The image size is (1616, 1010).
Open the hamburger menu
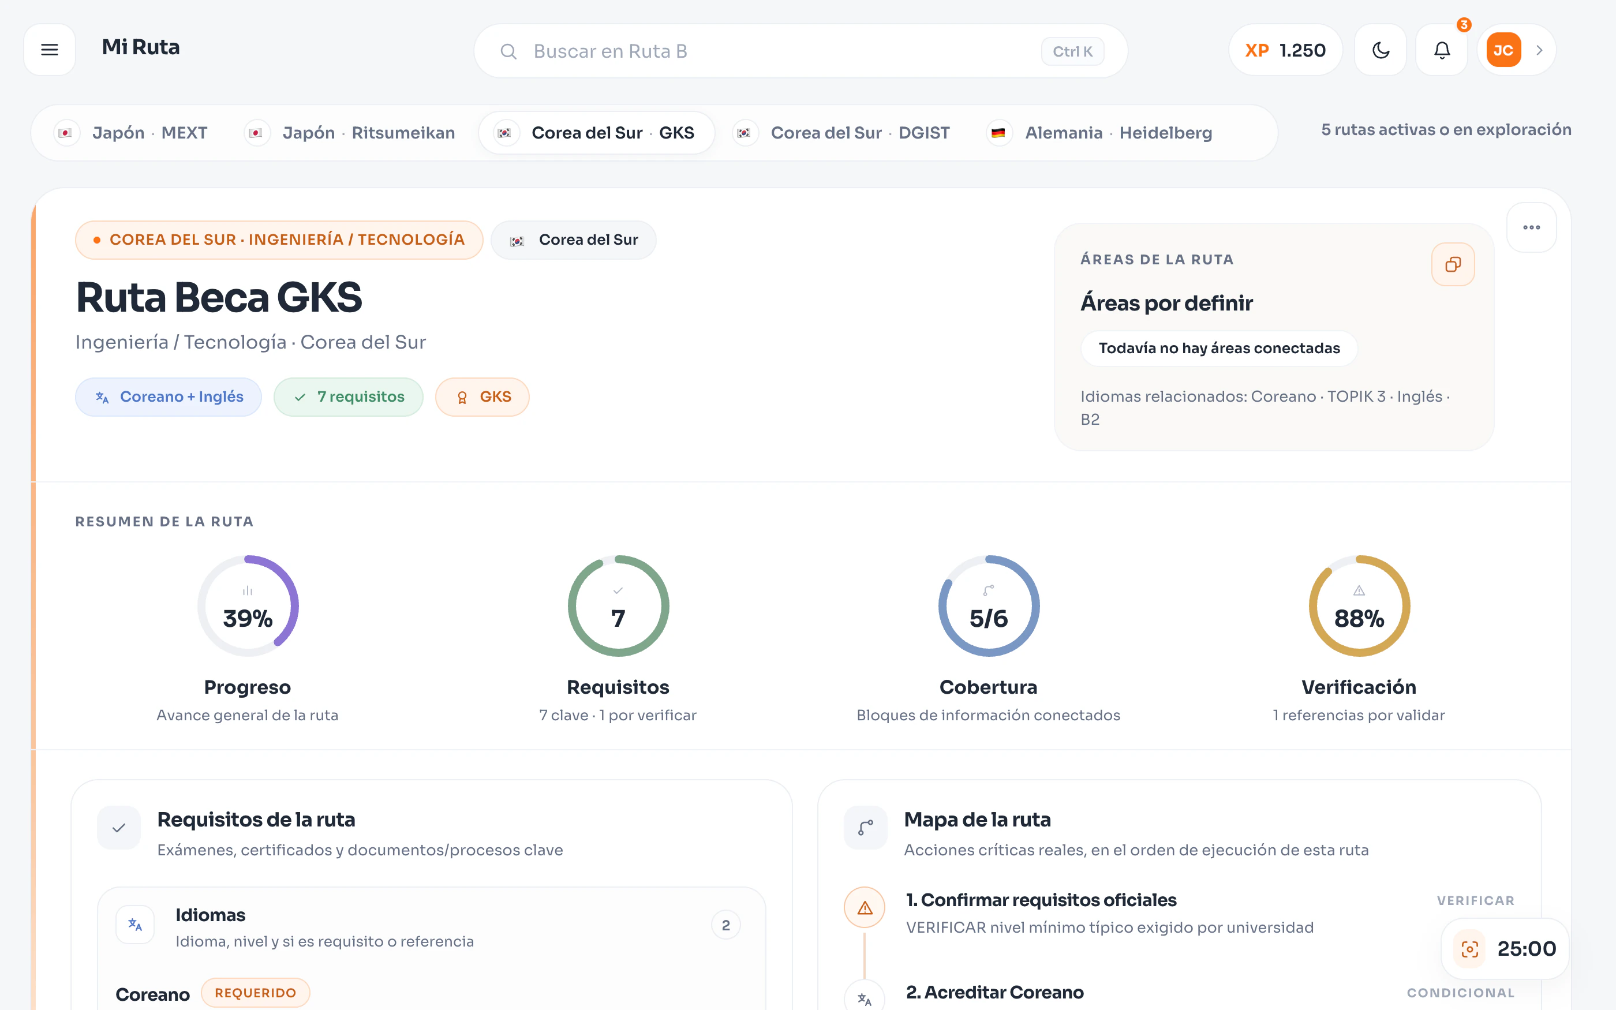click(50, 50)
